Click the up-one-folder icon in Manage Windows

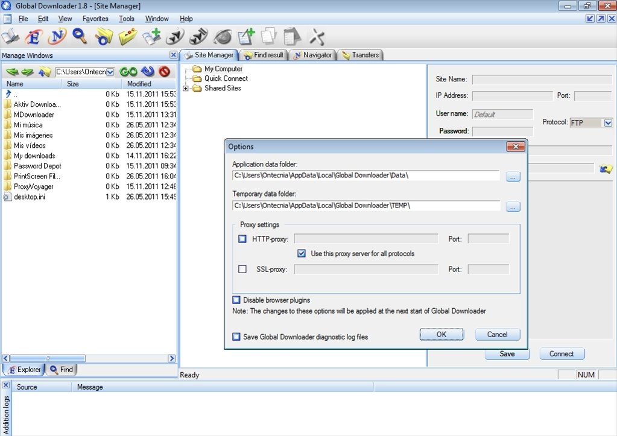[45, 72]
